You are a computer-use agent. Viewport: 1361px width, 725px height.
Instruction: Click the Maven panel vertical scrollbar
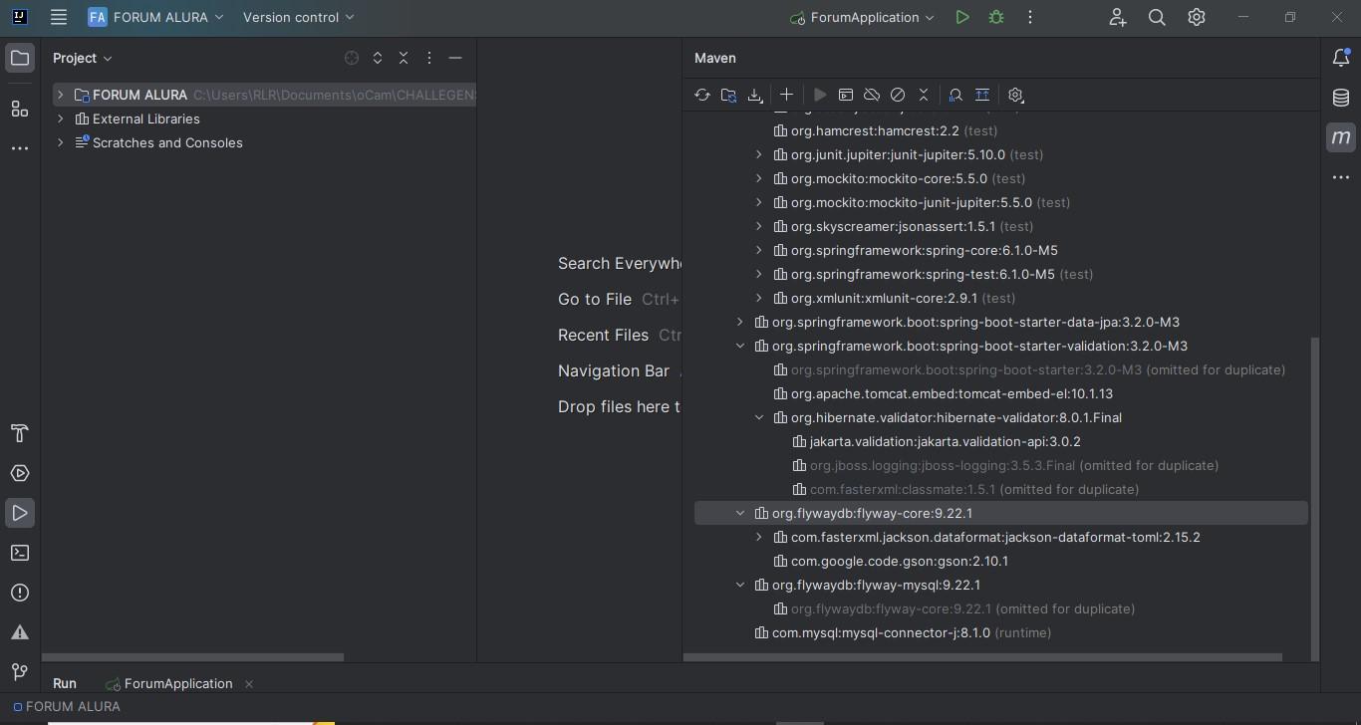1314,498
